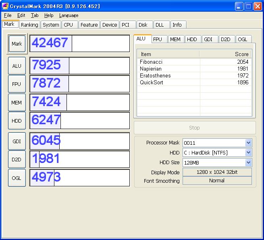Open the HDD drive selection dropdown

(x=248, y=152)
